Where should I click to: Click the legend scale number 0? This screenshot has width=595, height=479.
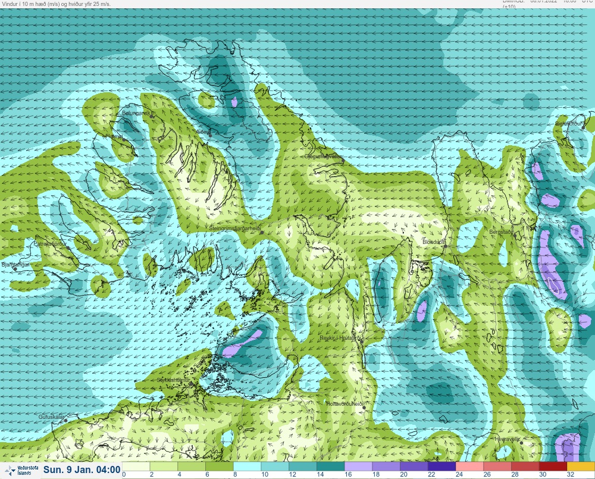pos(124,474)
